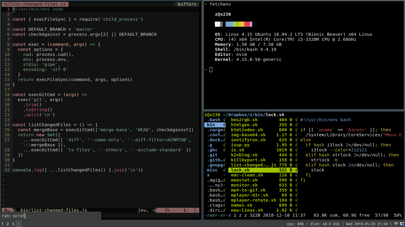Click the date and time in status bar

coord(367,224)
